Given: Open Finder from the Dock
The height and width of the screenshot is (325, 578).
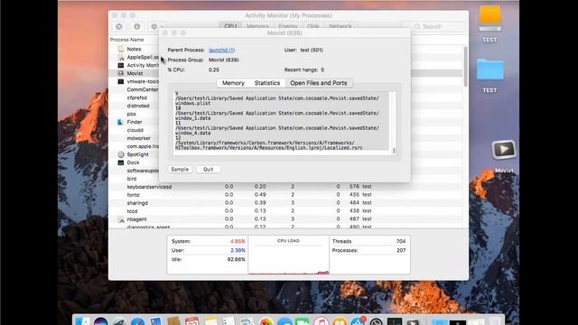Looking at the screenshot, I should 82,321.
